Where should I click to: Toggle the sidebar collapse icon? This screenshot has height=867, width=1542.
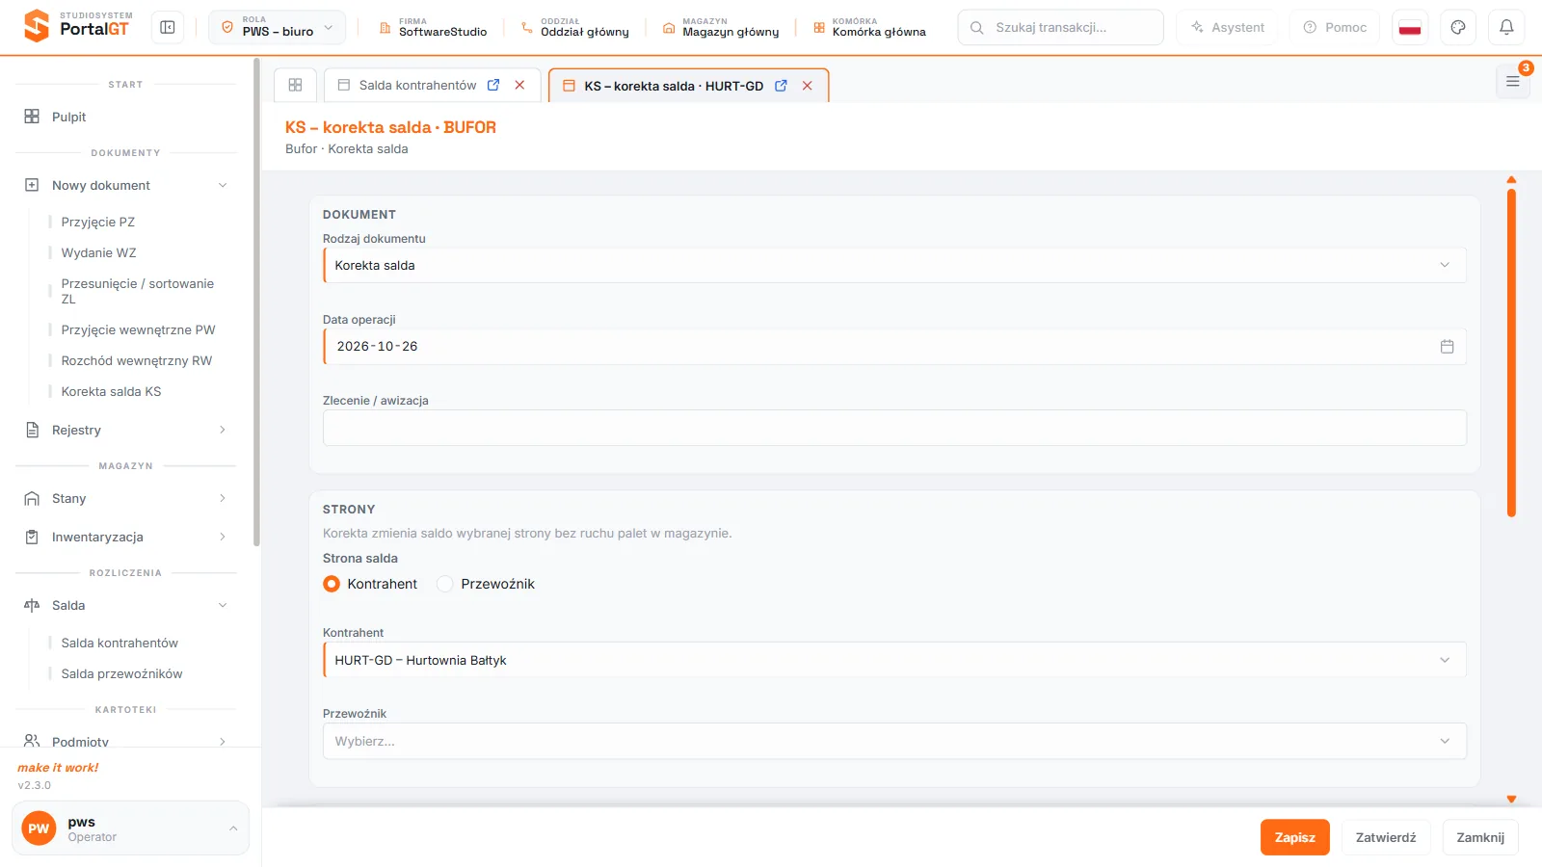click(168, 27)
